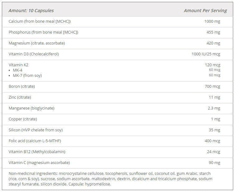Screen dimensions: 236x192
Task: Click the Non-medicinal ingredients paragraph
Action: (110, 179)
